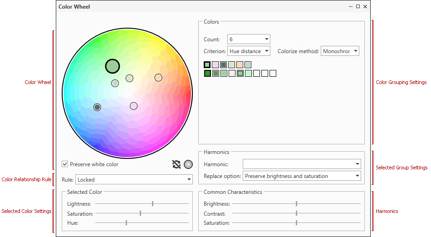Open the Count dropdown showing 6
The width and height of the screenshot is (431, 237).
tap(249, 39)
